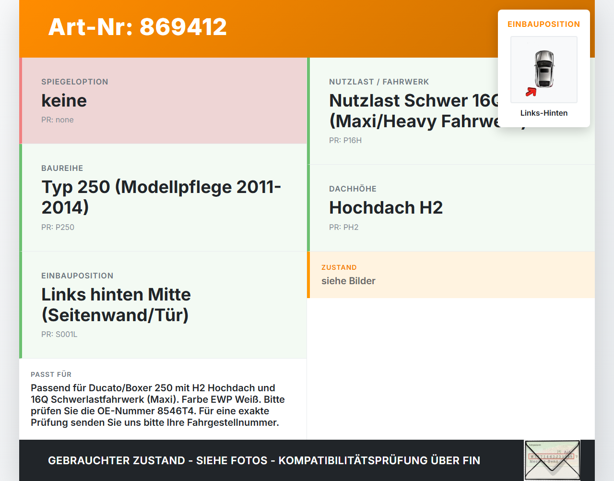The image size is (614, 481).
Task: Click the PR: P16H code
Action: (x=345, y=140)
